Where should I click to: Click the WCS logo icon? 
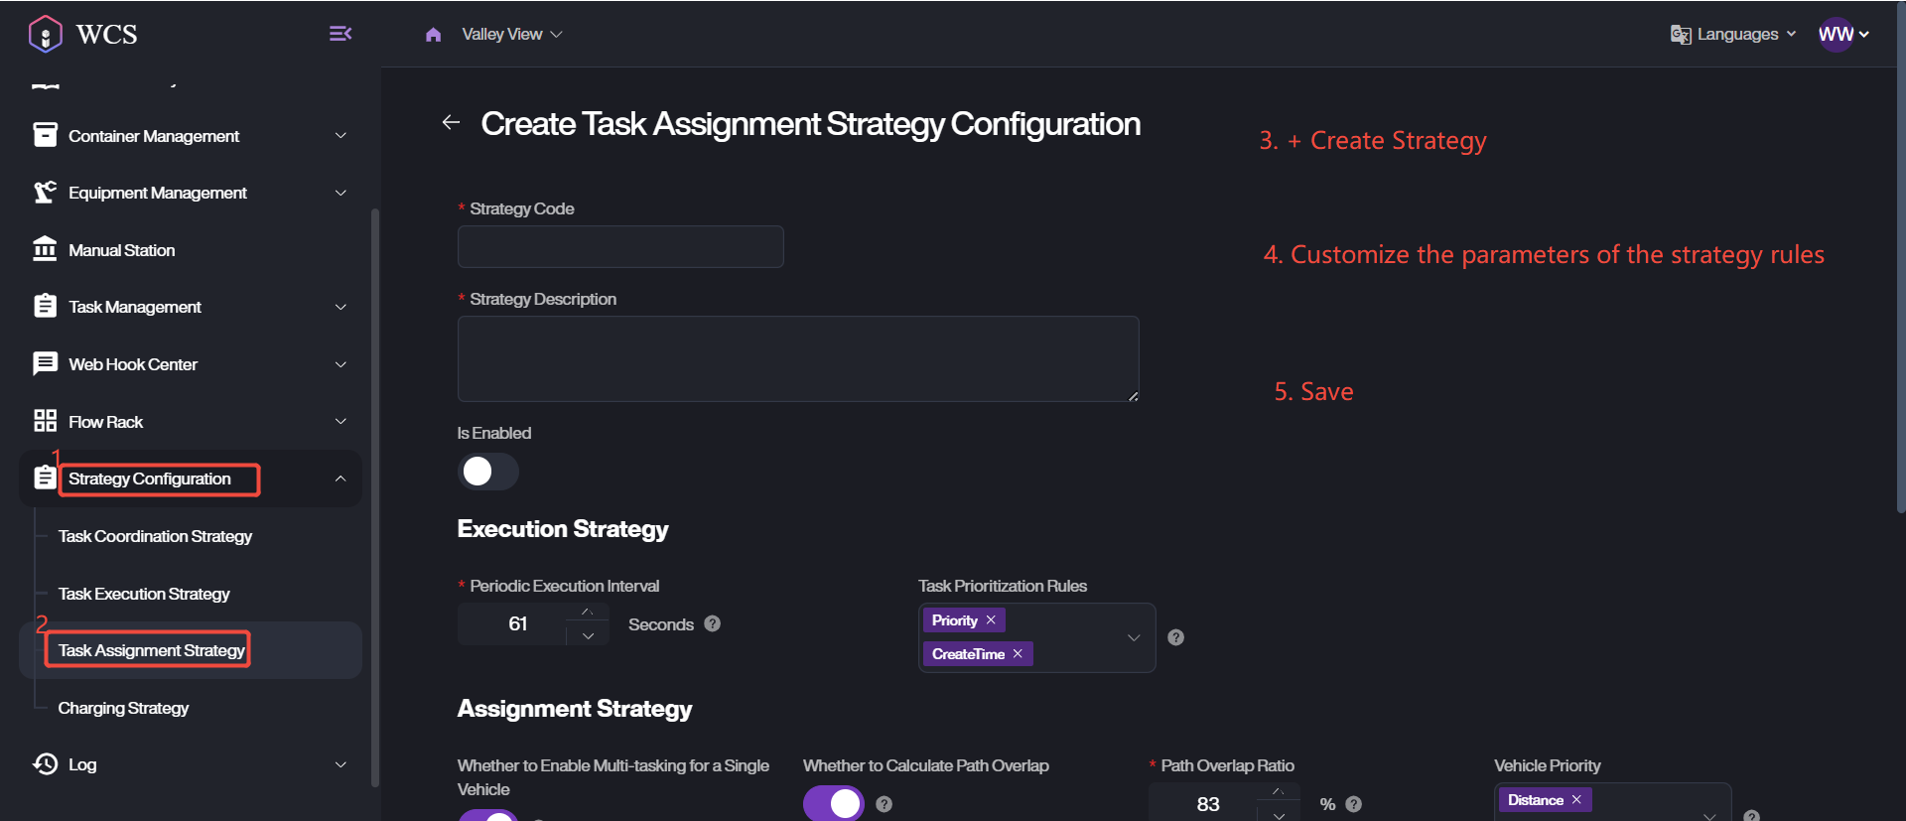click(46, 34)
